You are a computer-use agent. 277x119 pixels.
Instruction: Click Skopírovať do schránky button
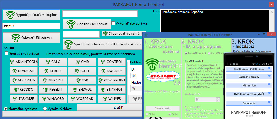(124, 34)
